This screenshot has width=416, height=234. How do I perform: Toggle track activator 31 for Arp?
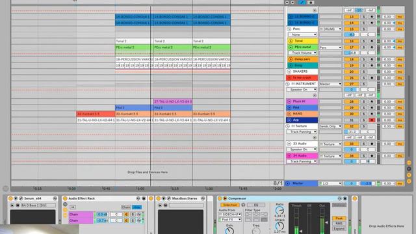[351, 120]
